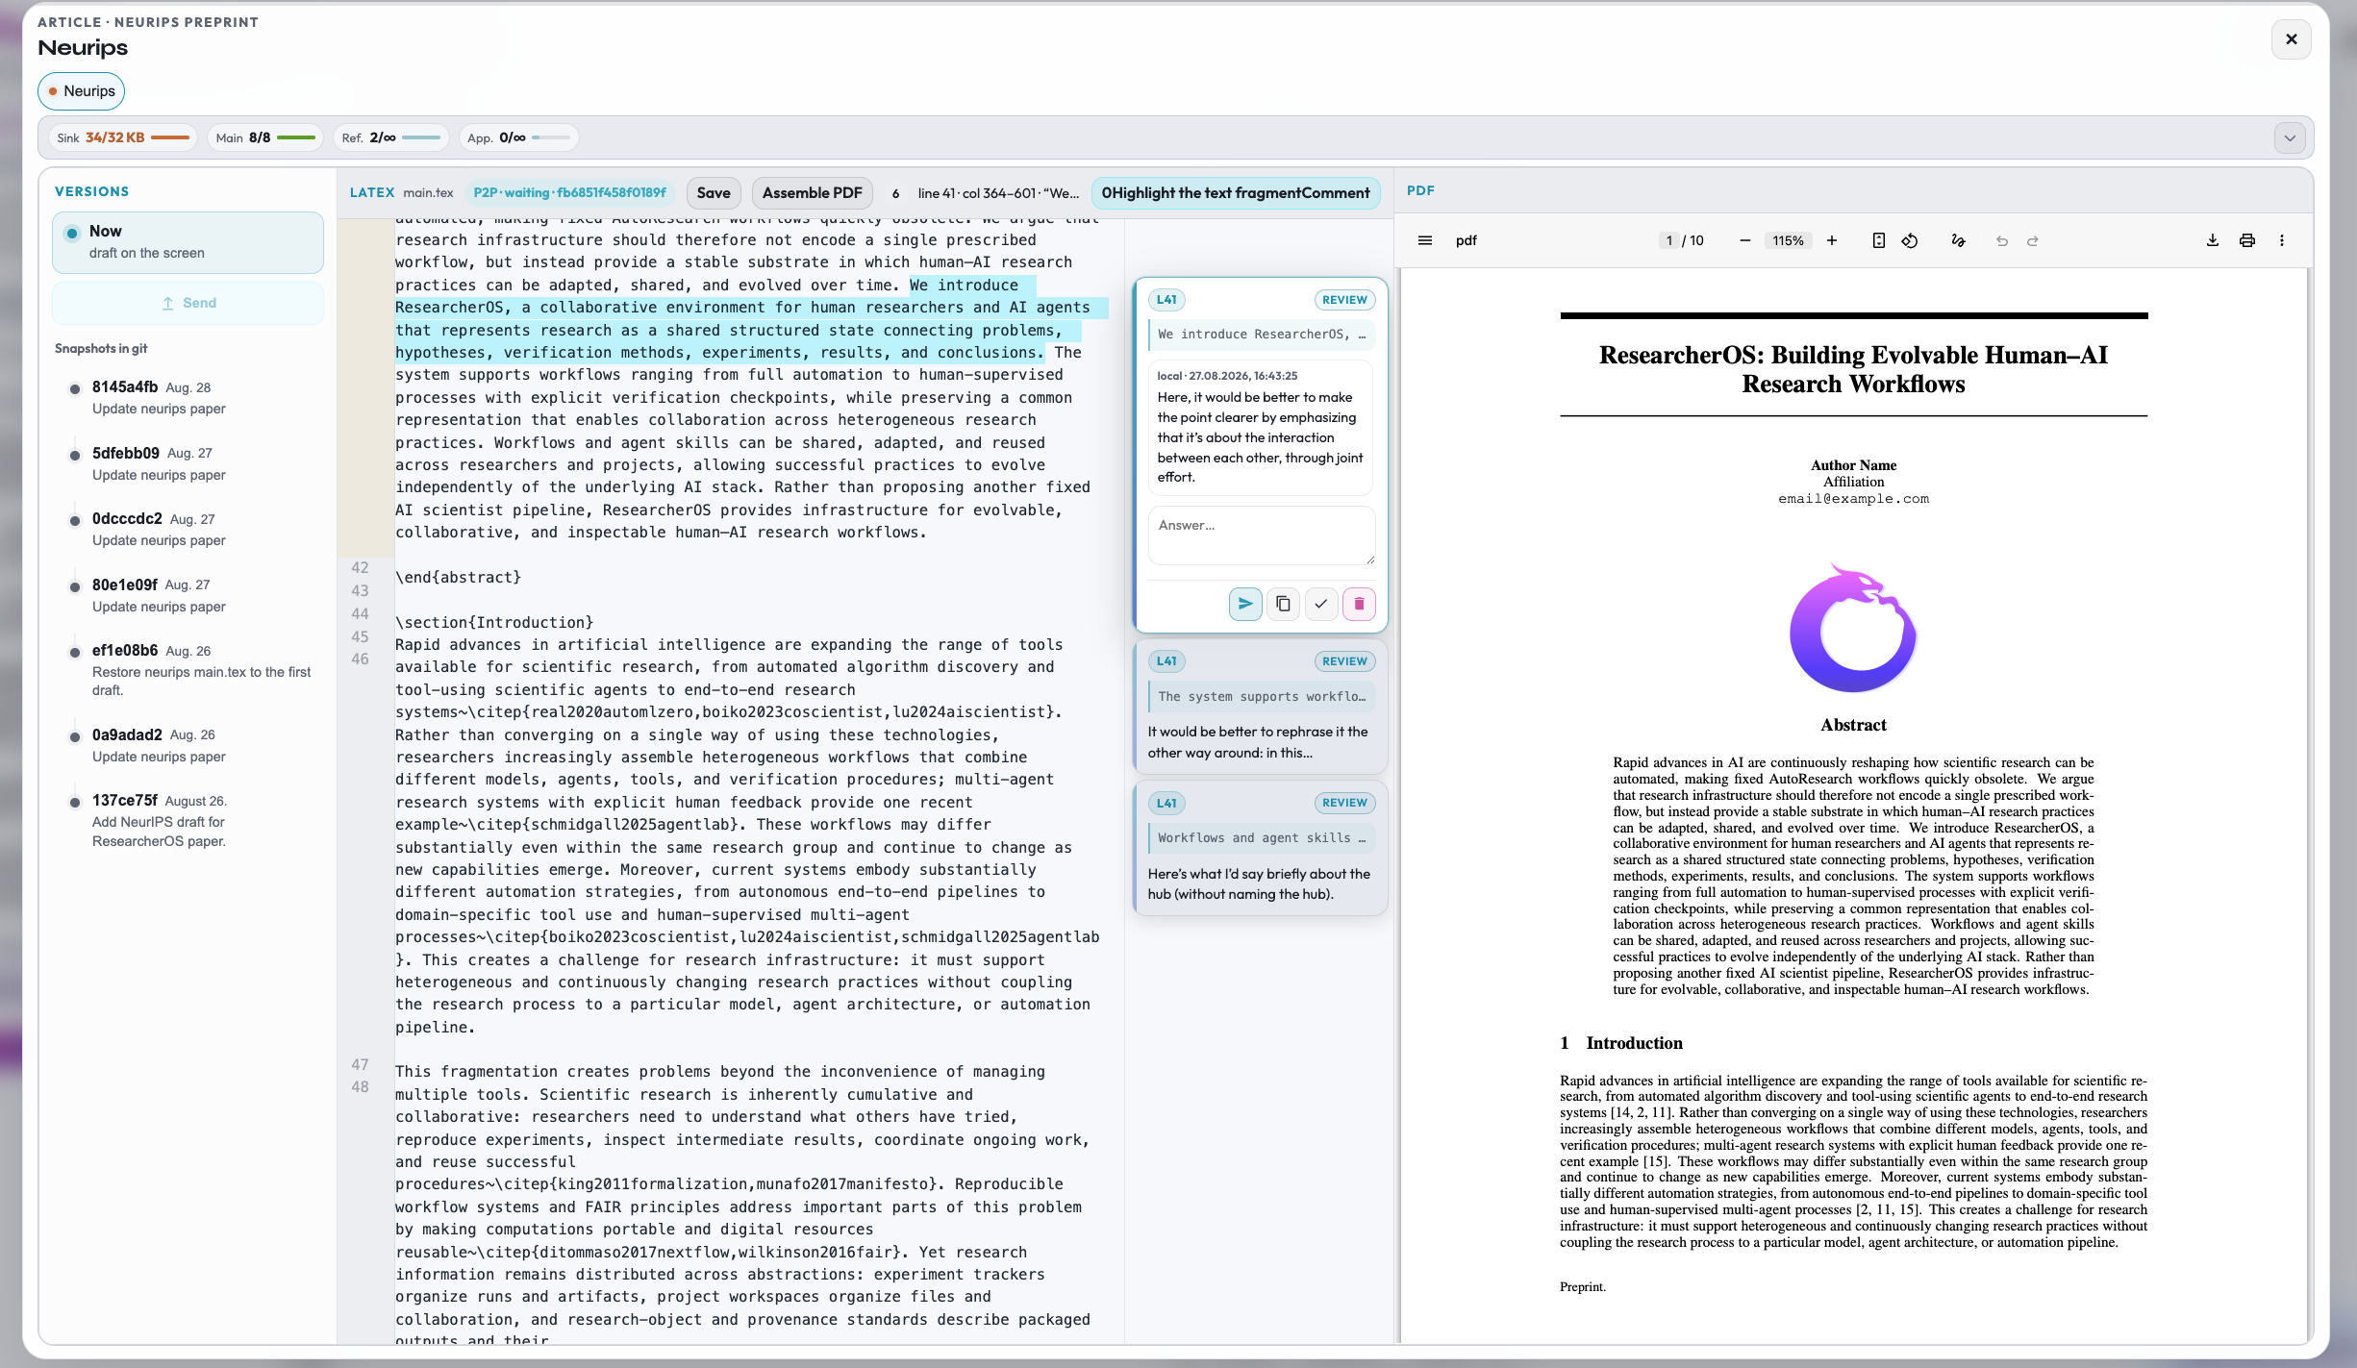This screenshot has width=2357, height=1368.
Task: Open the PDF viewer sidebar menu icon
Action: [1425, 240]
